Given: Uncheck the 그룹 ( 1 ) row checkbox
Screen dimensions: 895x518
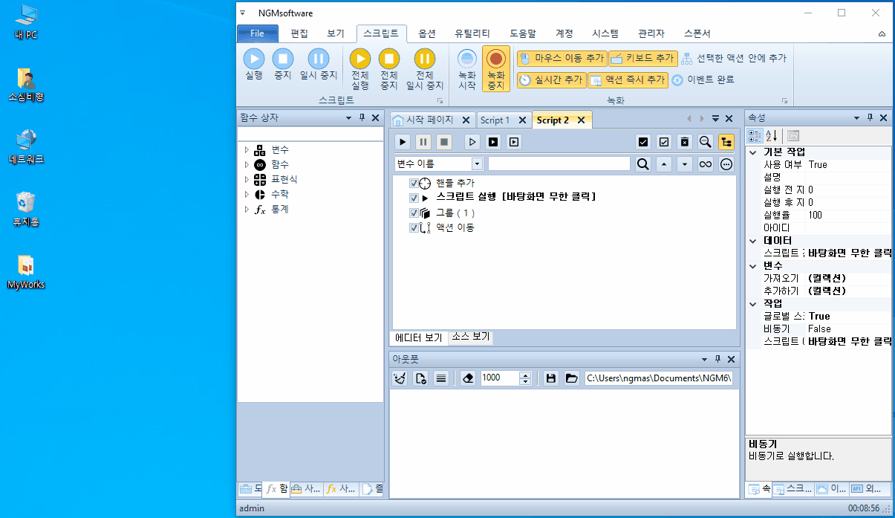Looking at the screenshot, I should [x=414, y=213].
